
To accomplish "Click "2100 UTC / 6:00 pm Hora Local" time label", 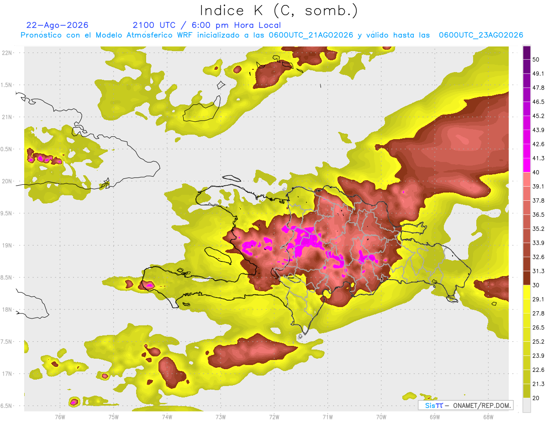I will (x=207, y=25).
